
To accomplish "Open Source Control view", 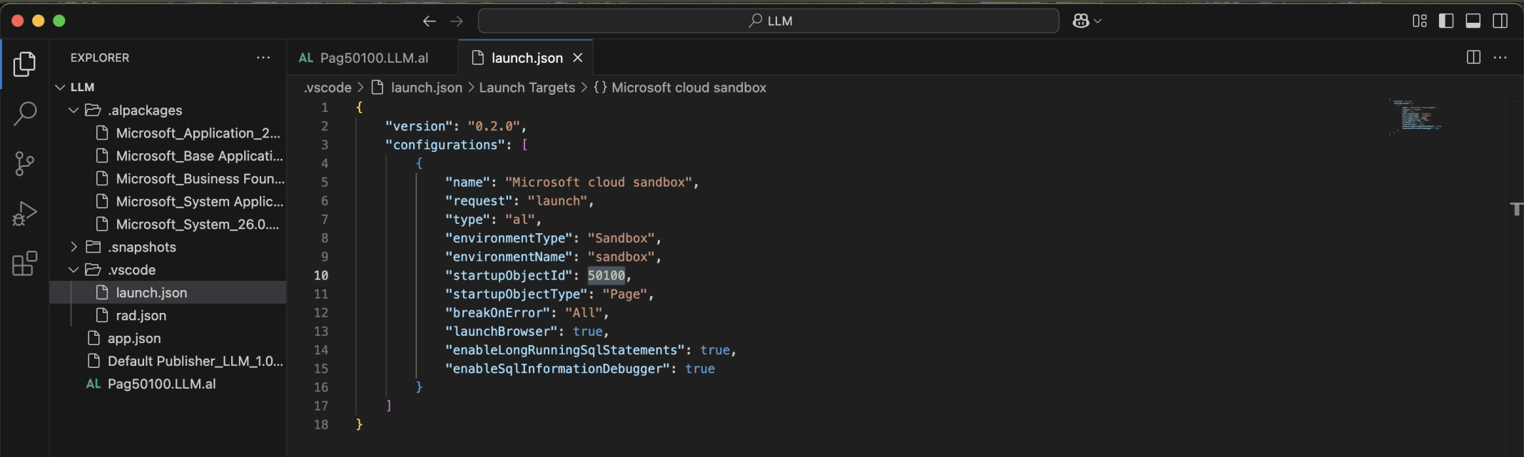I will [x=24, y=163].
